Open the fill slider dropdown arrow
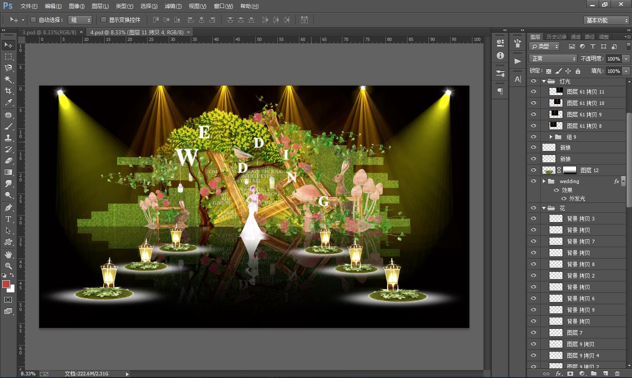 626,71
